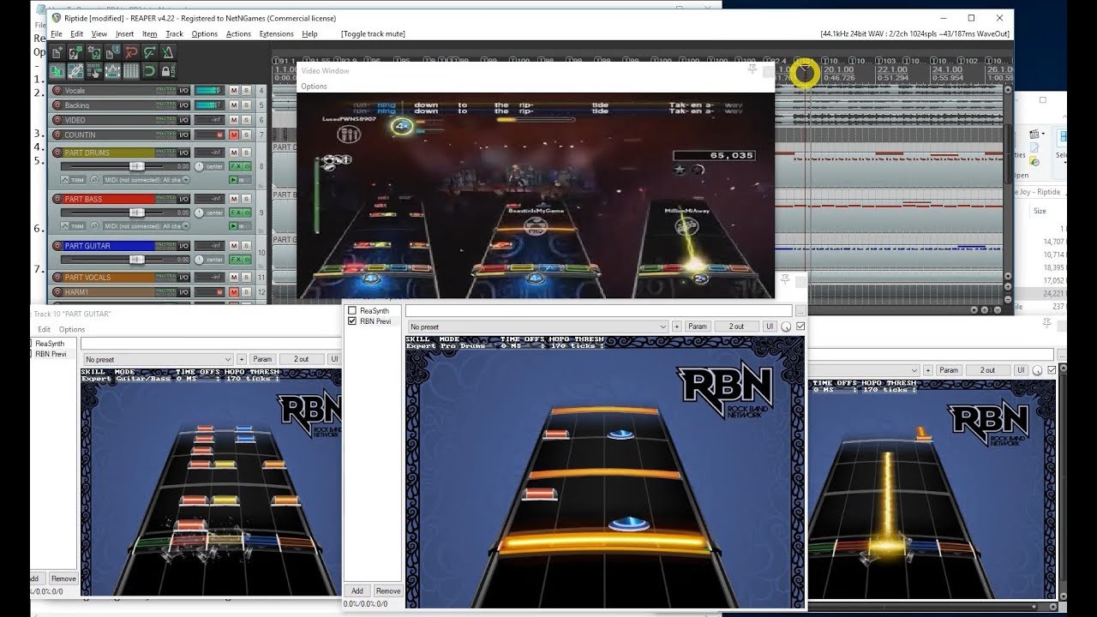
Task: Enable the ReaSynth checkbox in center FX window
Action: (x=351, y=310)
